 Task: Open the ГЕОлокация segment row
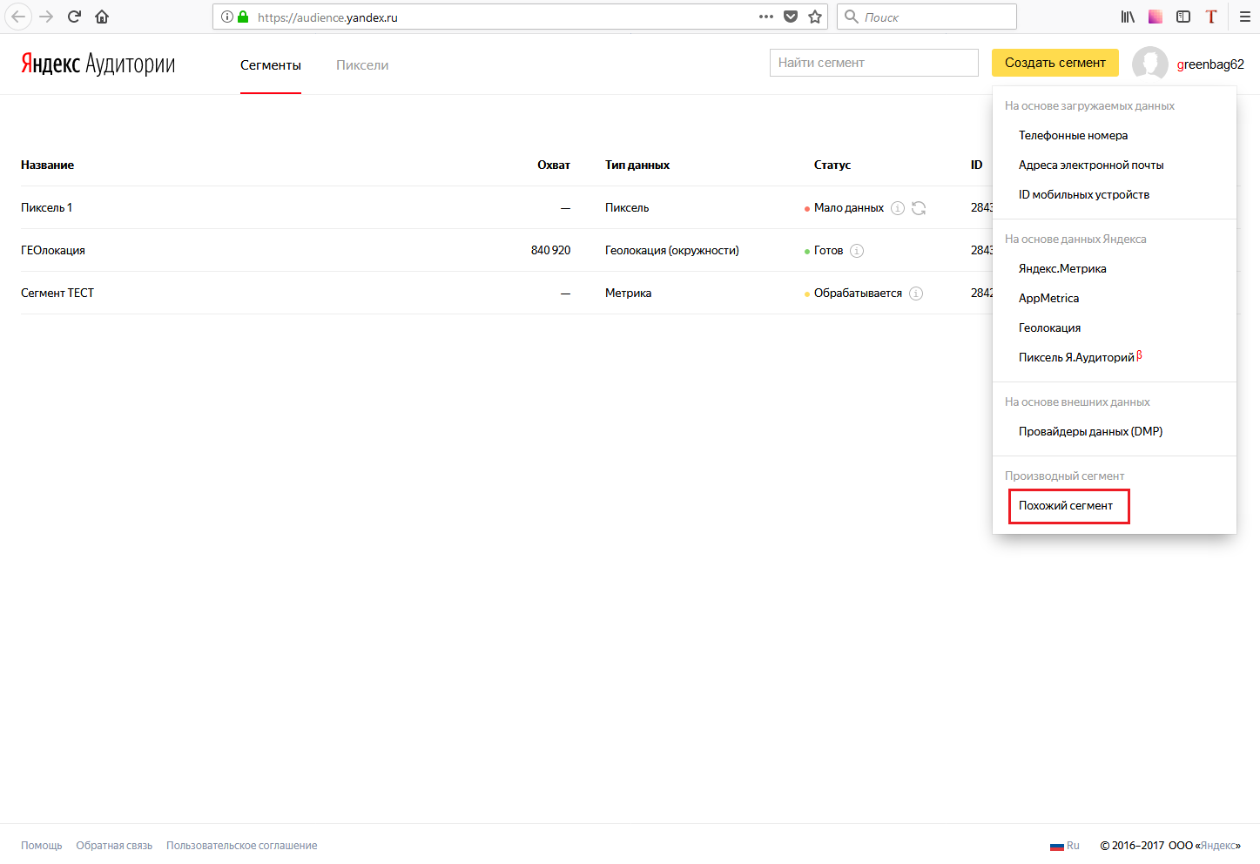507,250
